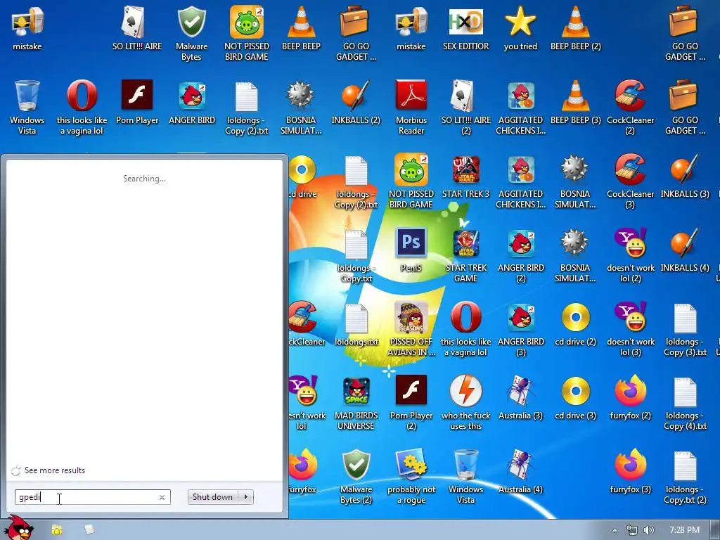Open the 'loldongs.txt' file
Screen dimensions: 720x540
click(356, 323)
